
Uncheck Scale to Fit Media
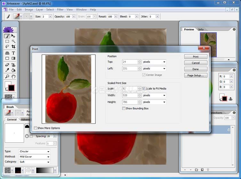pyautogui.click(x=144, y=89)
